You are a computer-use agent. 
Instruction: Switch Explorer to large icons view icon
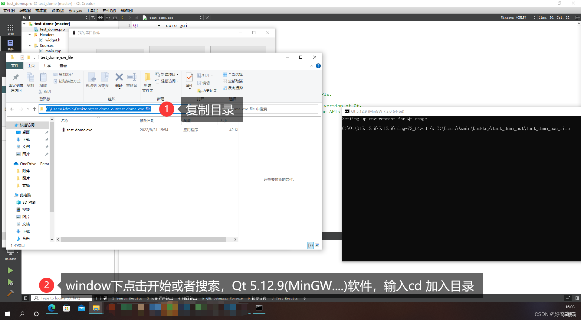coord(317,245)
